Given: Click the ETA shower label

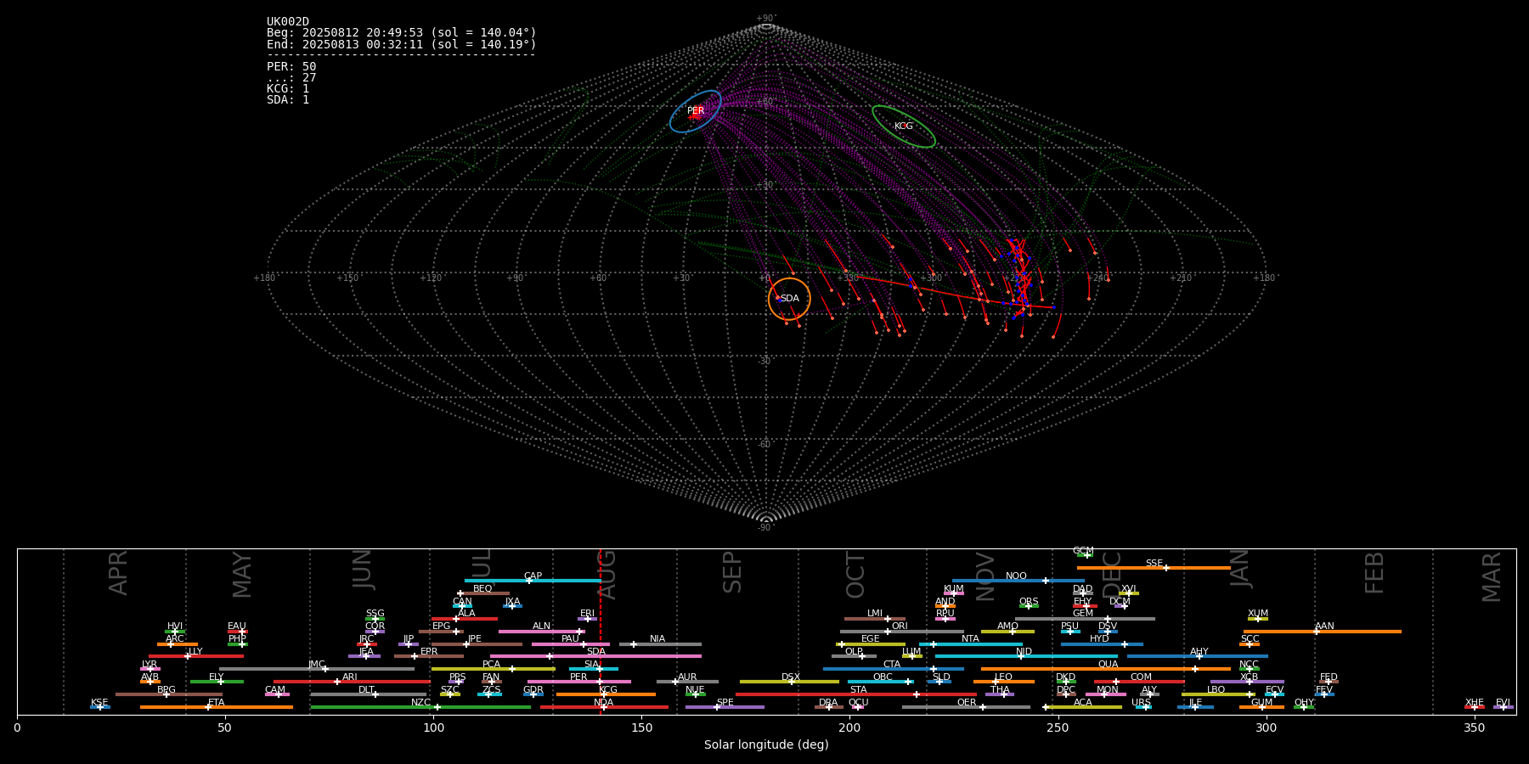Looking at the screenshot, I should 217,702.
